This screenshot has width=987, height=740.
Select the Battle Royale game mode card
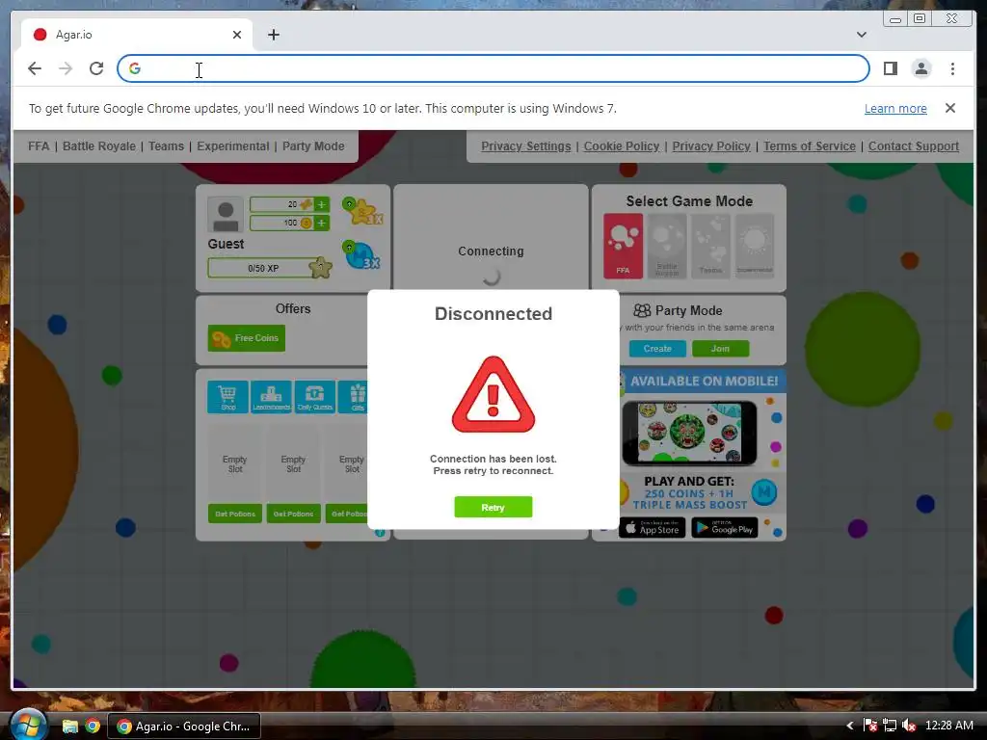pos(667,246)
